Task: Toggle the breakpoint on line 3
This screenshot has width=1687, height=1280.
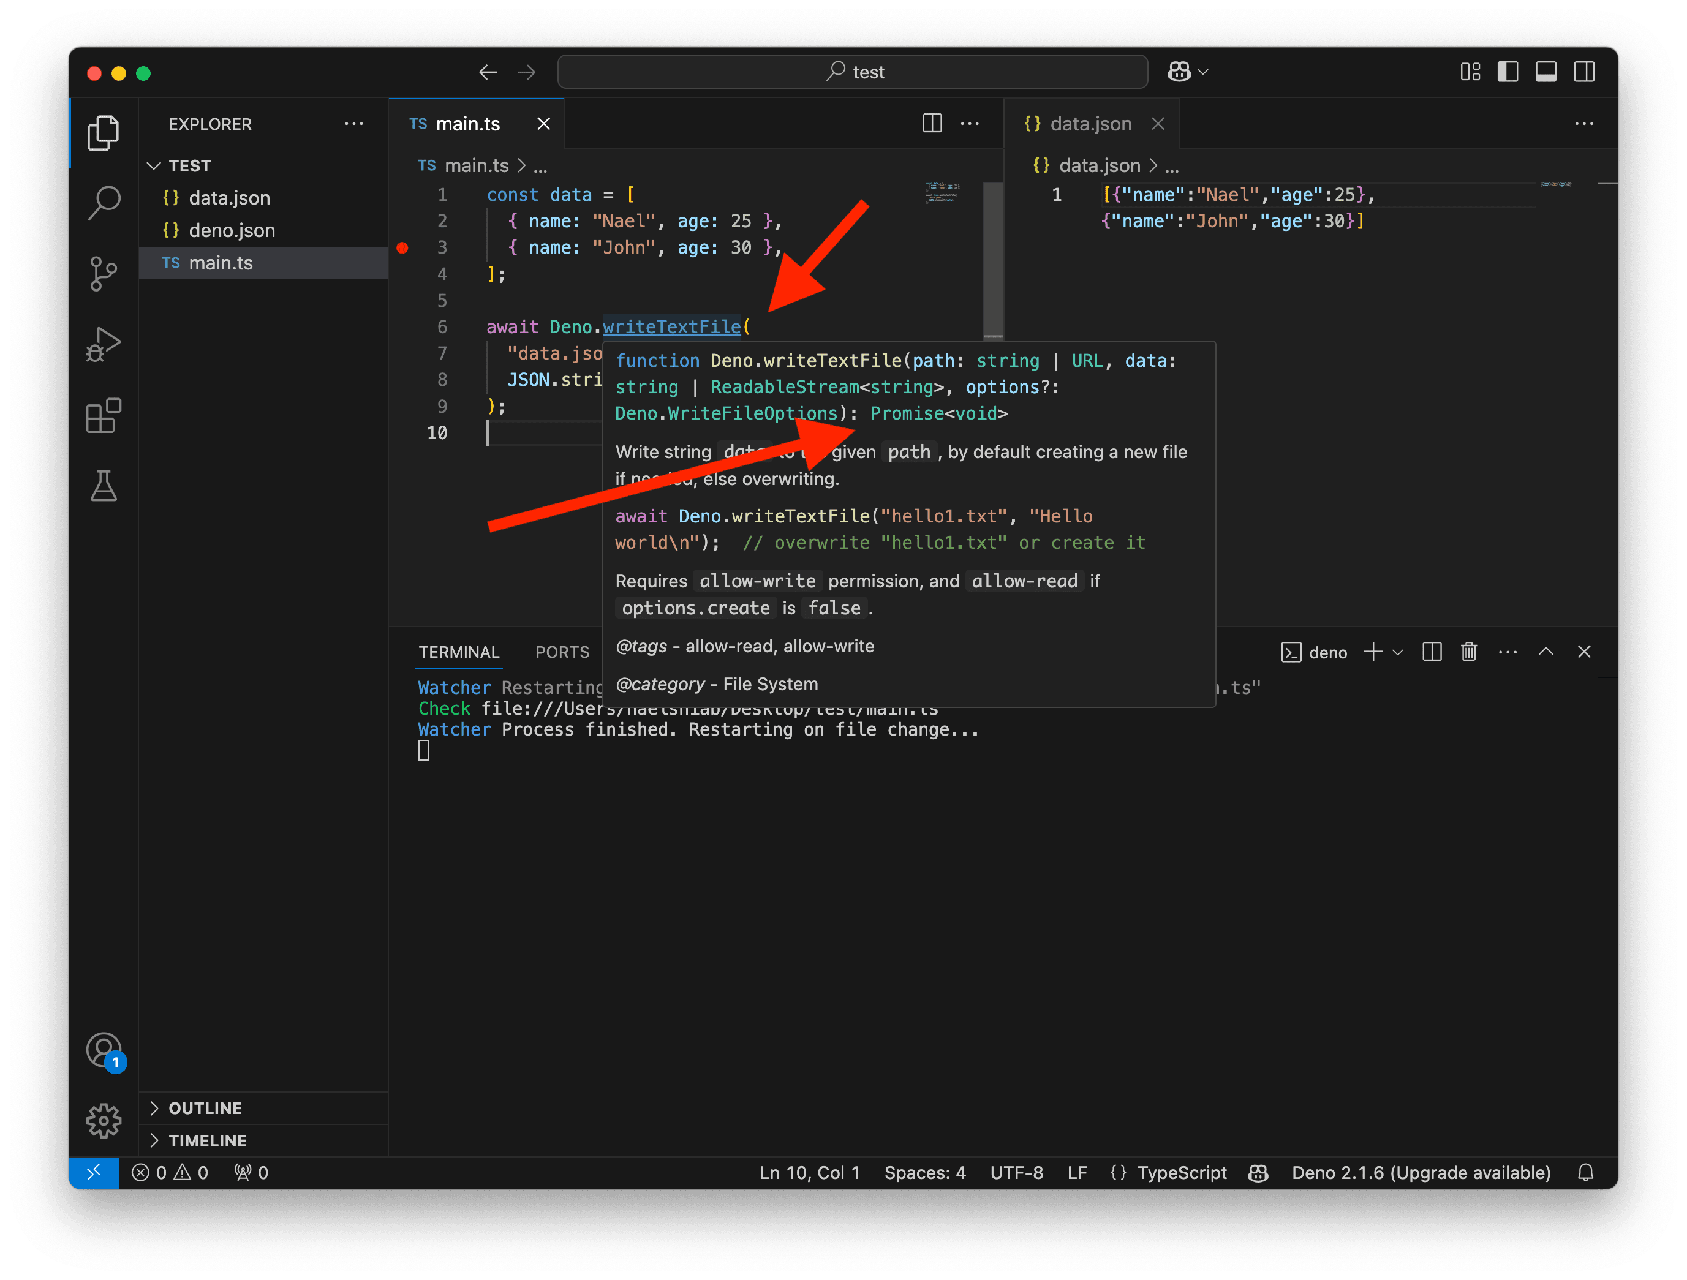Action: click(x=402, y=248)
